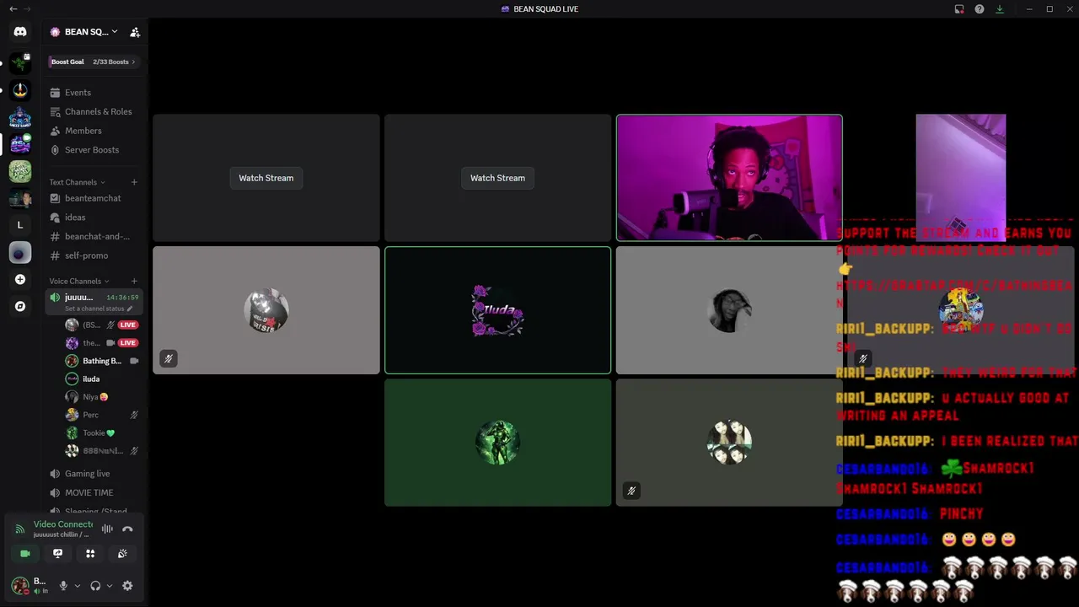Join the MOVIE TIME voice channel

94,492
